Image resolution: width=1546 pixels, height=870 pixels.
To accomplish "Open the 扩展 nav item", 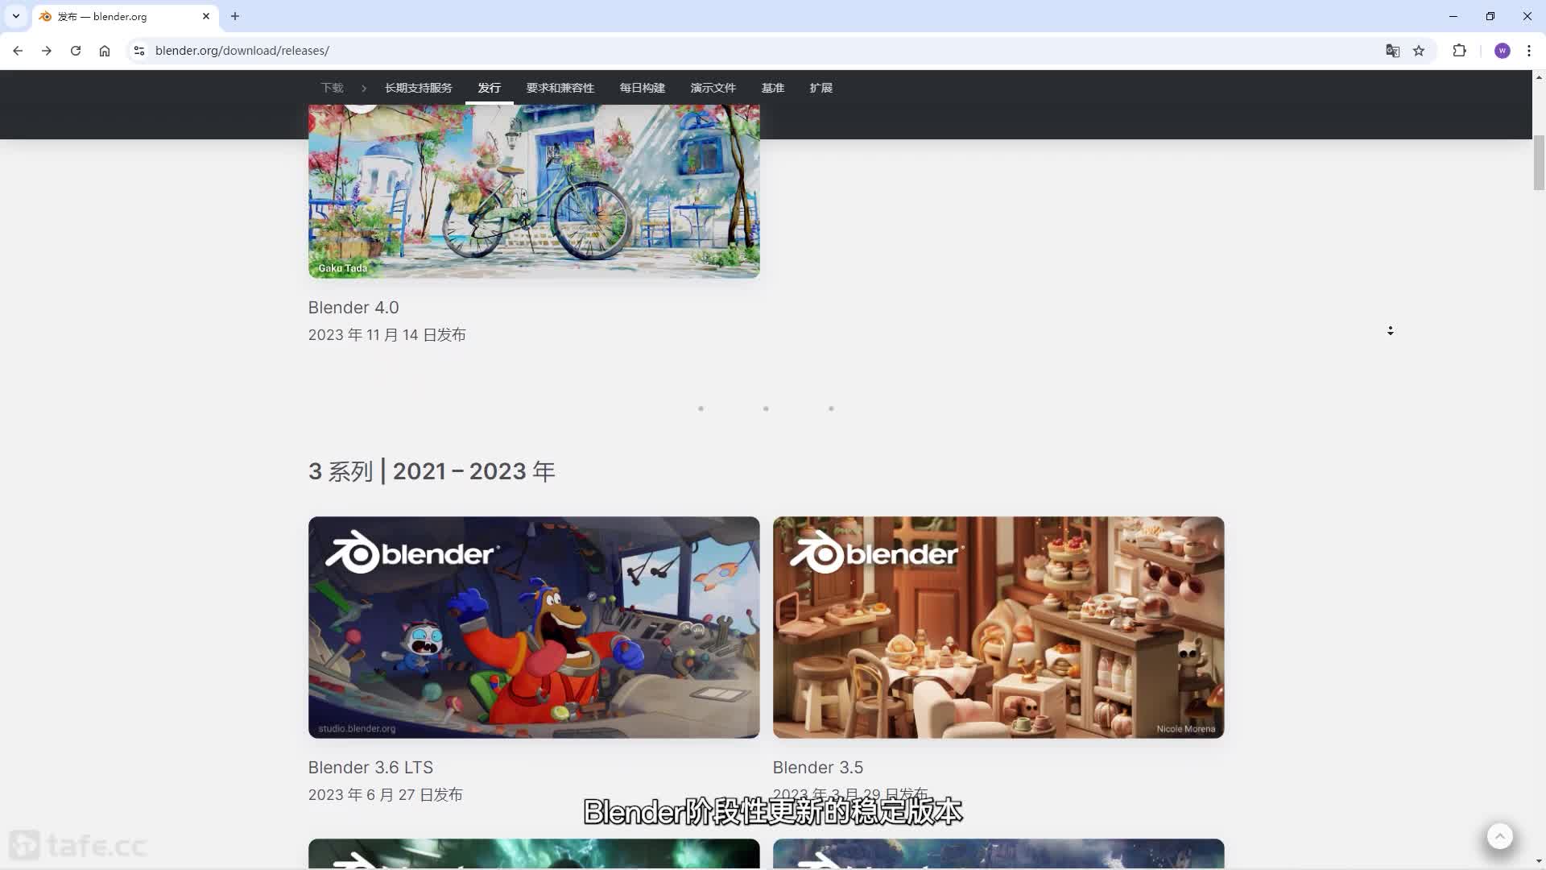I will (x=821, y=88).
